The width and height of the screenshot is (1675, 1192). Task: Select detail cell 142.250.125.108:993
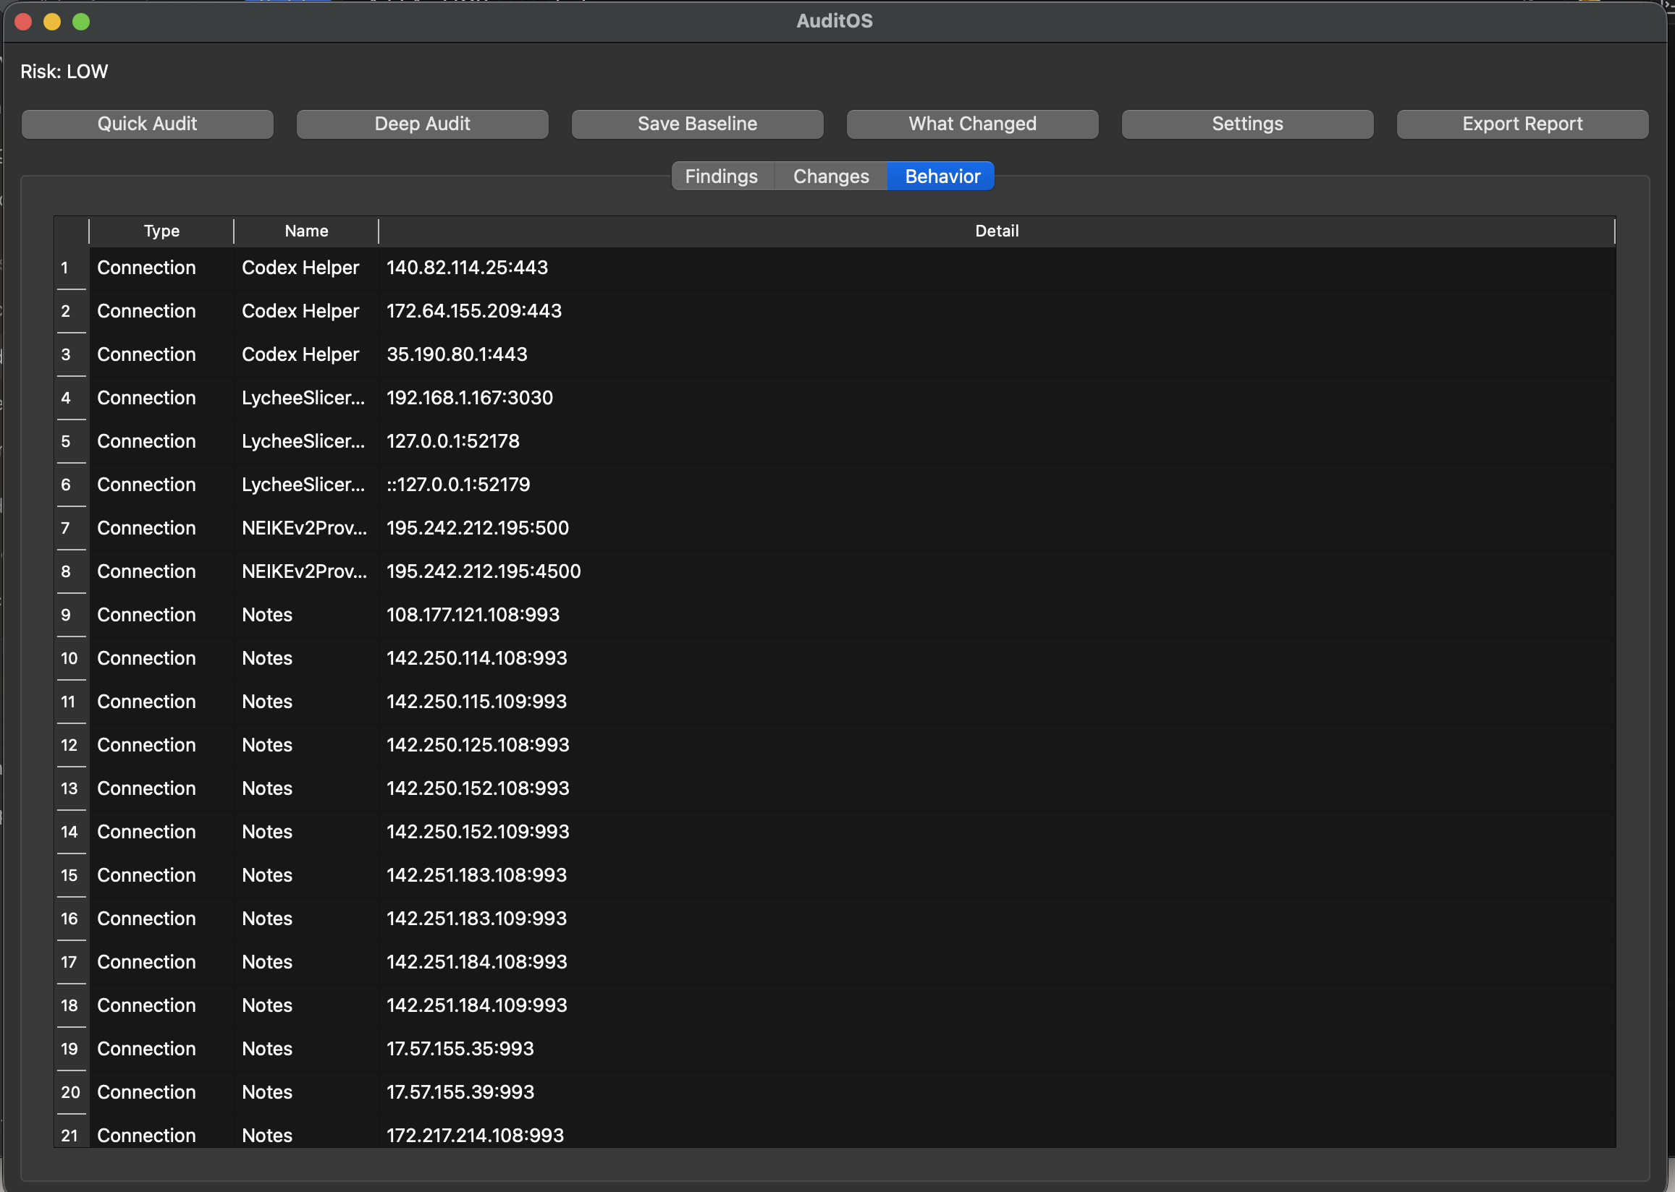[997, 744]
